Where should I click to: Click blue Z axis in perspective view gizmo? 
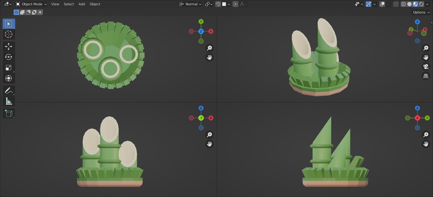pyautogui.click(x=417, y=22)
